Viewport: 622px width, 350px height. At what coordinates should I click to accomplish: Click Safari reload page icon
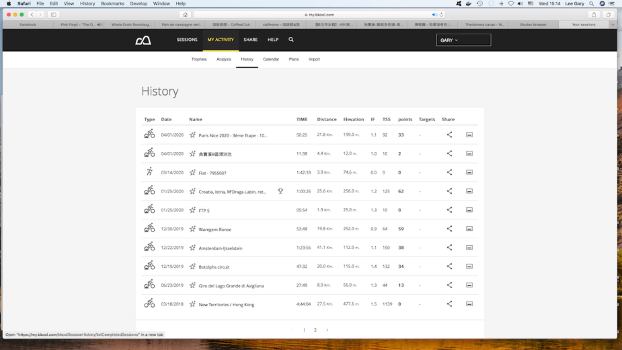pyautogui.click(x=441, y=14)
